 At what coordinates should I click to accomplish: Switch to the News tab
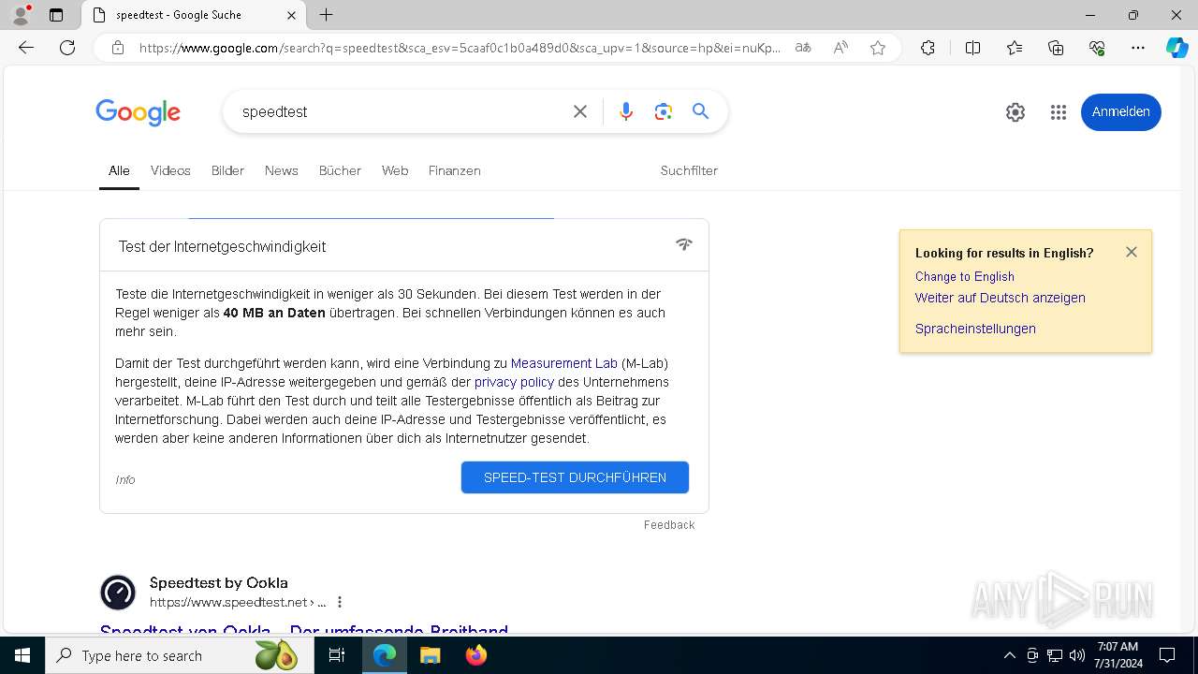pos(281,170)
